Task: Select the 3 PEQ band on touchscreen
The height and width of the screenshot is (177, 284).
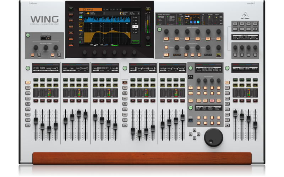Action: [135, 27]
